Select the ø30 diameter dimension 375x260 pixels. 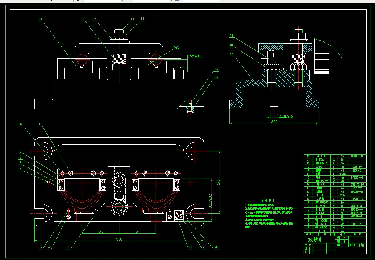click(176, 47)
